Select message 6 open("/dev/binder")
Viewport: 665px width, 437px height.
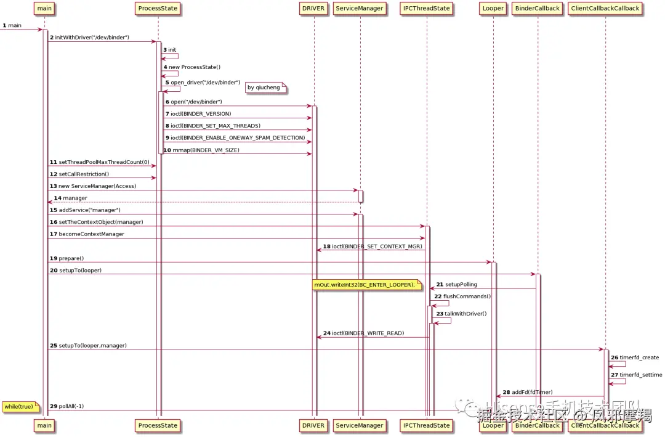(x=194, y=102)
